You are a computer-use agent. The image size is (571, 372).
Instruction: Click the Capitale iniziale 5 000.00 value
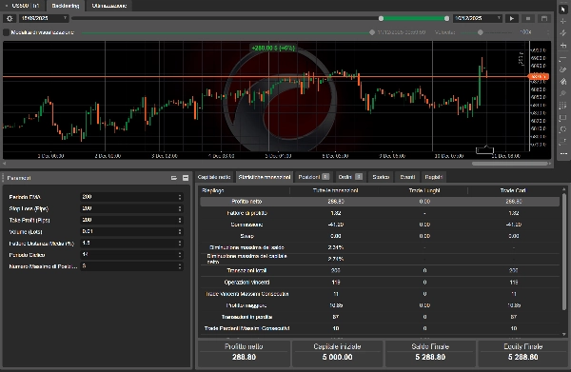click(x=337, y=357)
